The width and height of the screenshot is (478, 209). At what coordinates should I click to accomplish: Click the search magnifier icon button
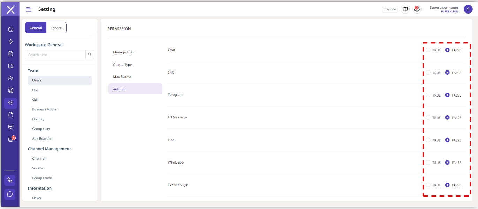90,55
